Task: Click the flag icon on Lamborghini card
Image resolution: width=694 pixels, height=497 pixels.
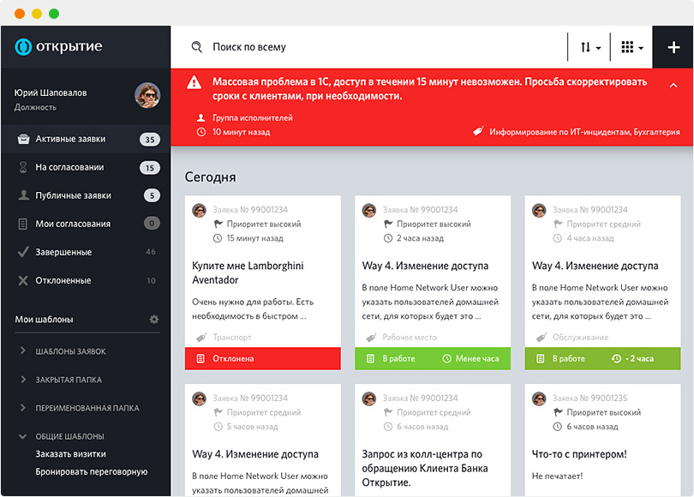Action: tap(218, 224)
